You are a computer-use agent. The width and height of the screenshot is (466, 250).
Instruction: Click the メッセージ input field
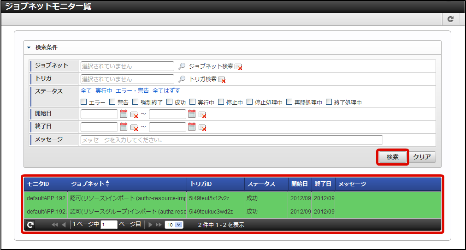click(231, 140)
